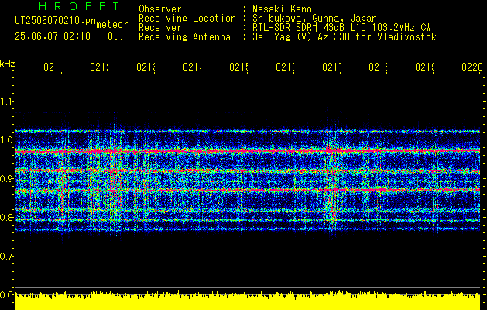
Task: Click the yellow signal level graph
Action: point(248,301)
